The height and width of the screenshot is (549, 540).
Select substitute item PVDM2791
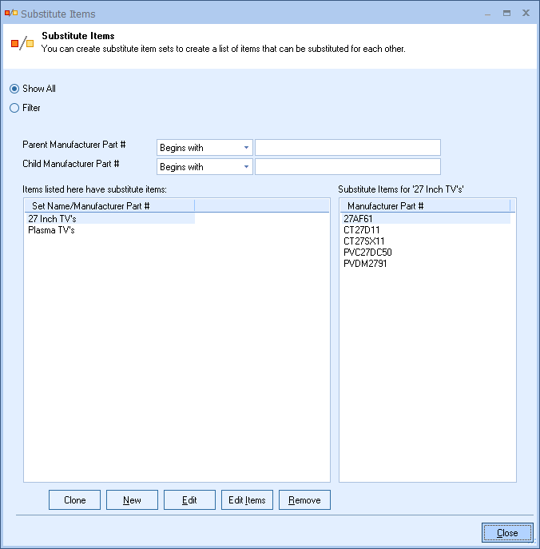point(365,264)
